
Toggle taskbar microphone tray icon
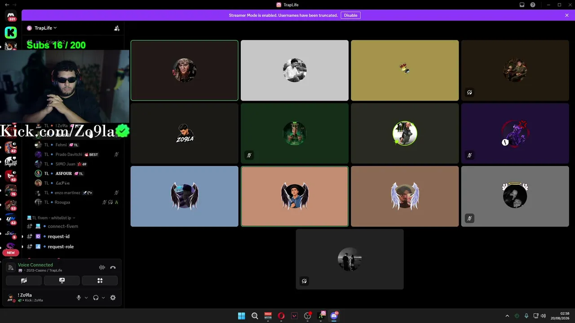tap(526, 316)
